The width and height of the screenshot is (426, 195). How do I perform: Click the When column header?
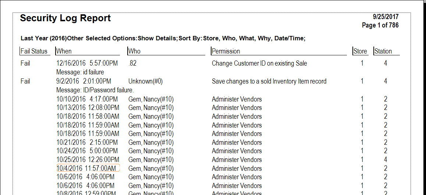[64, 51]
